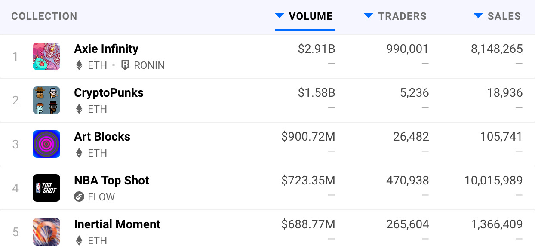The width and height of the screenshot is (535, 252).
Task: Open the CryptoPunks collection link
Action: click(x=109, y=93)
